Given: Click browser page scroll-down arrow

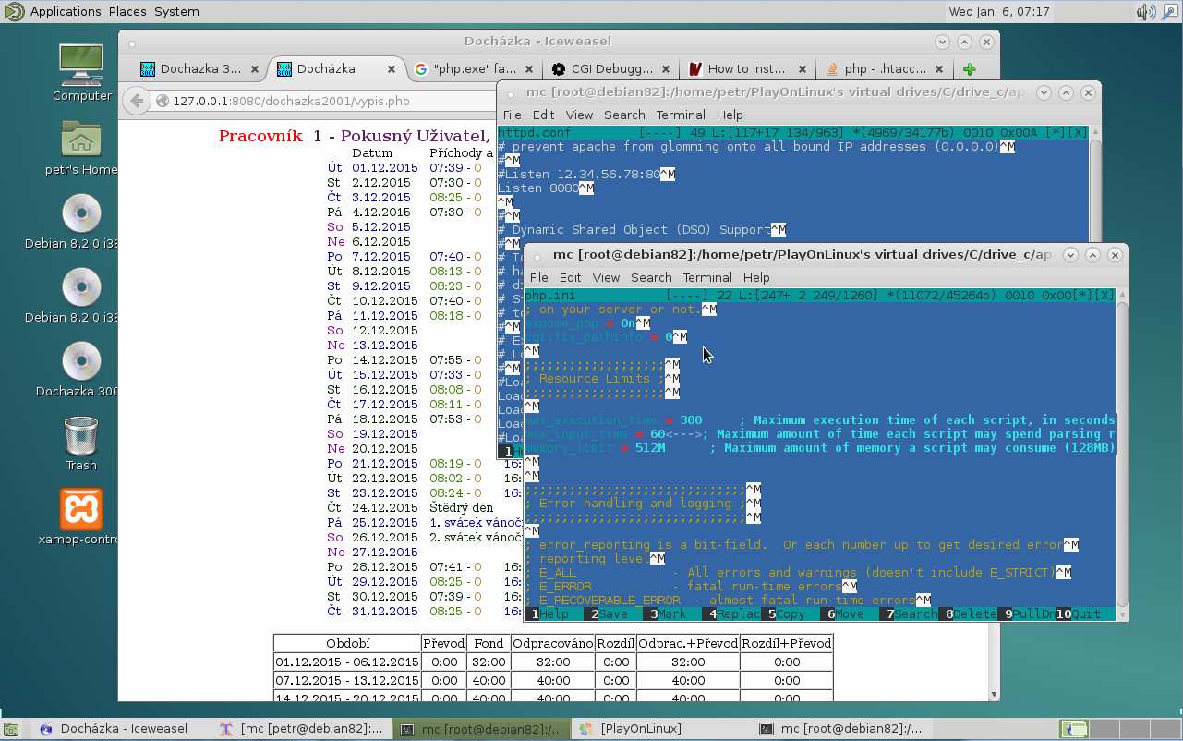Looking at the screenshot, I should click(993, 693).
